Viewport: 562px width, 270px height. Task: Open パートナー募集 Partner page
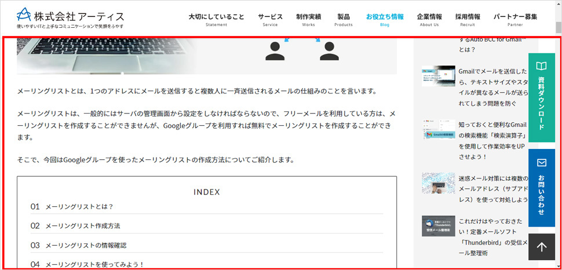pos(515,20)
